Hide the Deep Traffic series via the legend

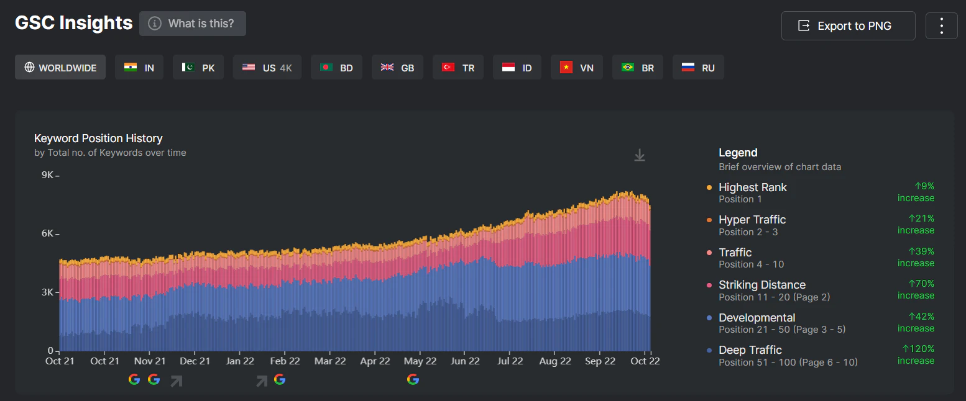(x=750, y=349)
